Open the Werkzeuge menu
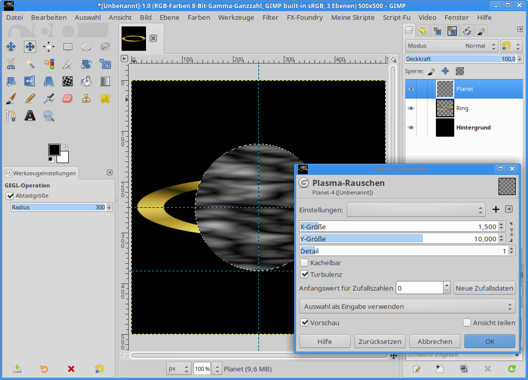 click(236, 17)
